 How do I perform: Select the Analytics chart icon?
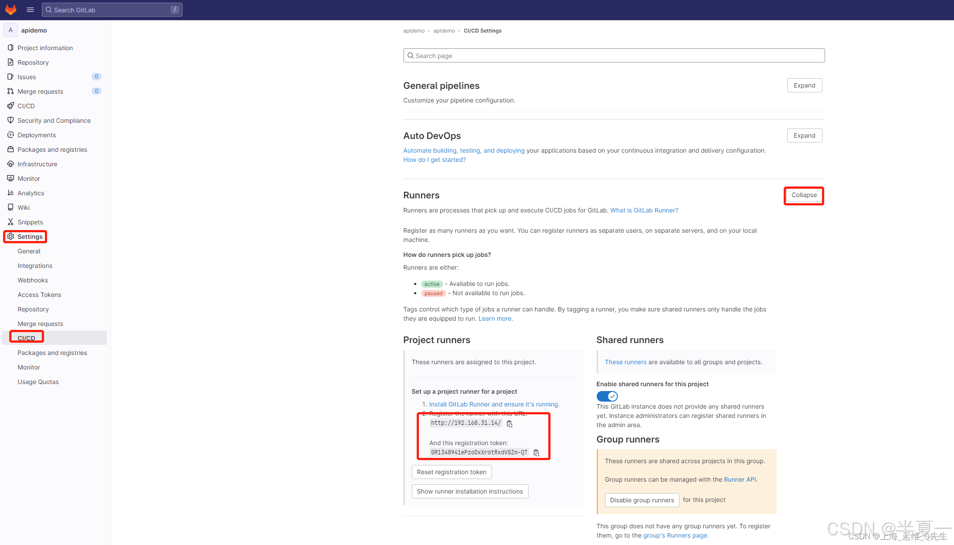coord(11,193)
